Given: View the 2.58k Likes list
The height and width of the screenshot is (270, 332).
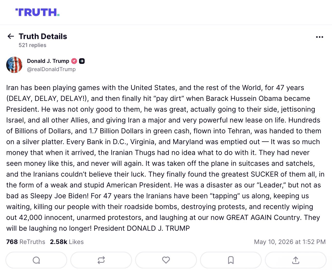Looking at the screenshot, I should 67,242.
